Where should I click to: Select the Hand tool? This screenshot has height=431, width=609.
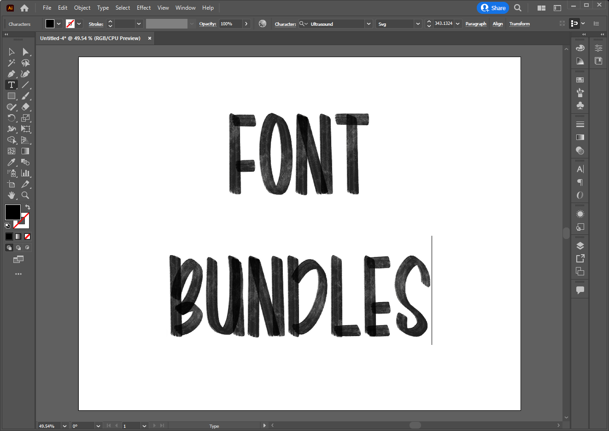(12, 195)
